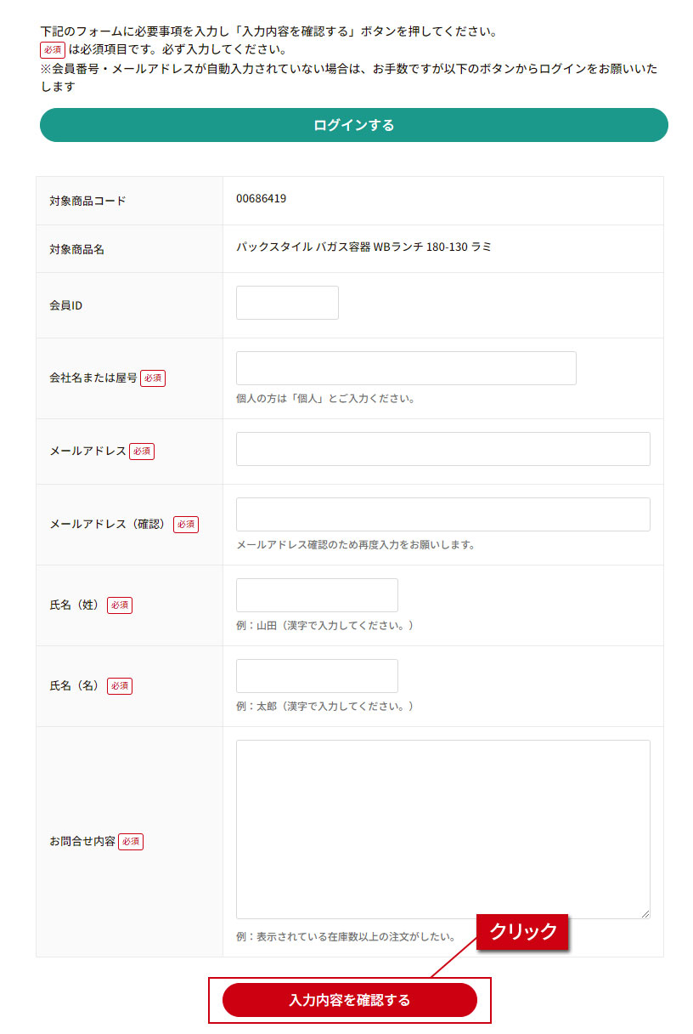Click the red クリック callout label
Viewport: 693px width, 1034px height.
pos(521,932)
